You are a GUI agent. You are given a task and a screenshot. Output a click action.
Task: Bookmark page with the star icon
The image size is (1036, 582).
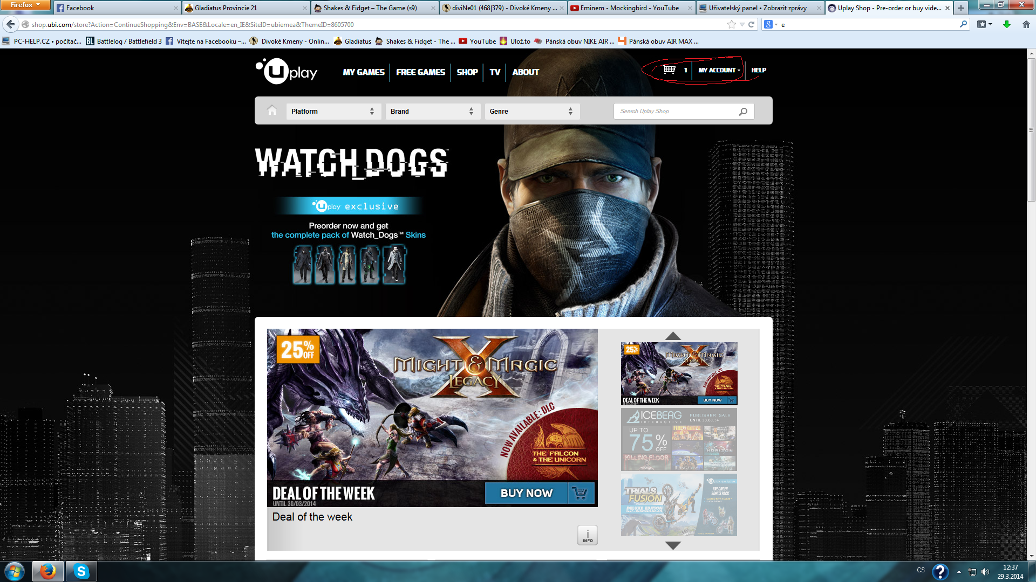731,24
